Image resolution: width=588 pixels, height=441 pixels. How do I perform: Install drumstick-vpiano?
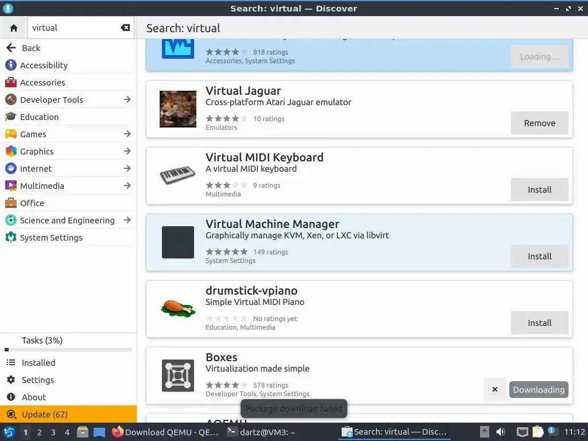(539, 323)
